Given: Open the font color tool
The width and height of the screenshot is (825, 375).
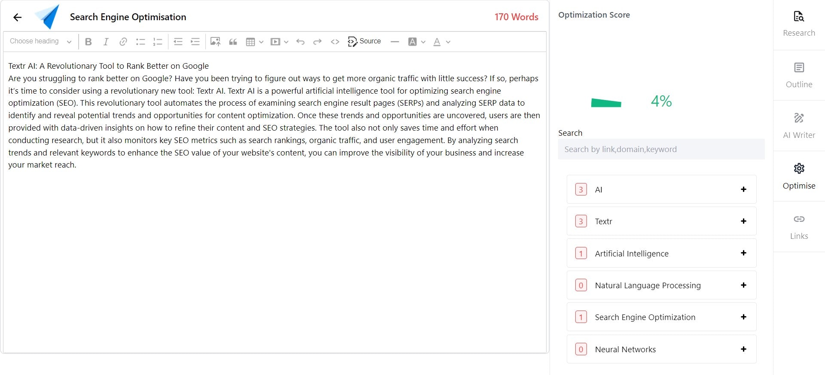Looking at the screenshot, I should point(437,42).
